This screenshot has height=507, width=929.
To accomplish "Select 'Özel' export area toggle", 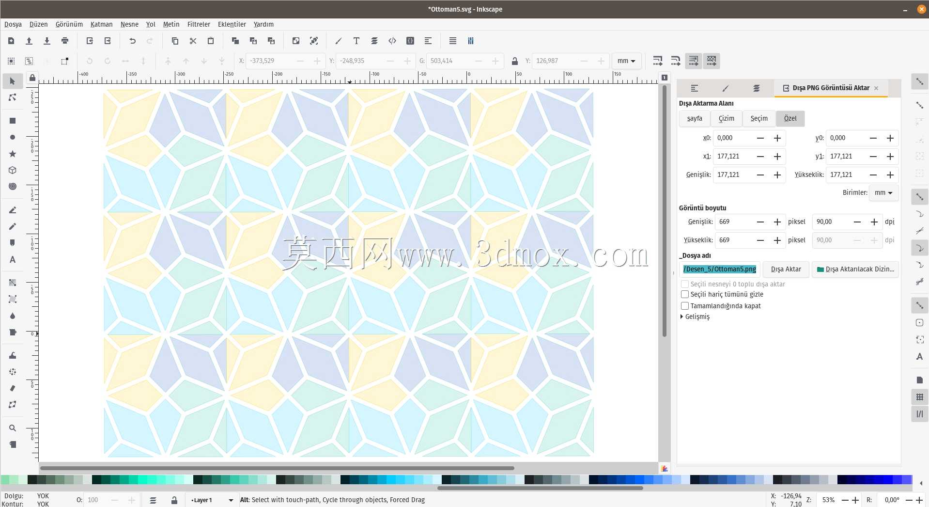I will point(790,118).
